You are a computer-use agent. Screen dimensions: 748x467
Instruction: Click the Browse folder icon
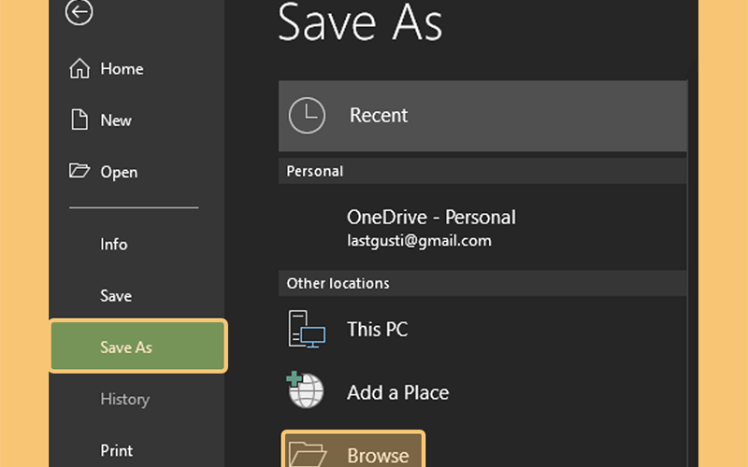[x=309, y=454]
